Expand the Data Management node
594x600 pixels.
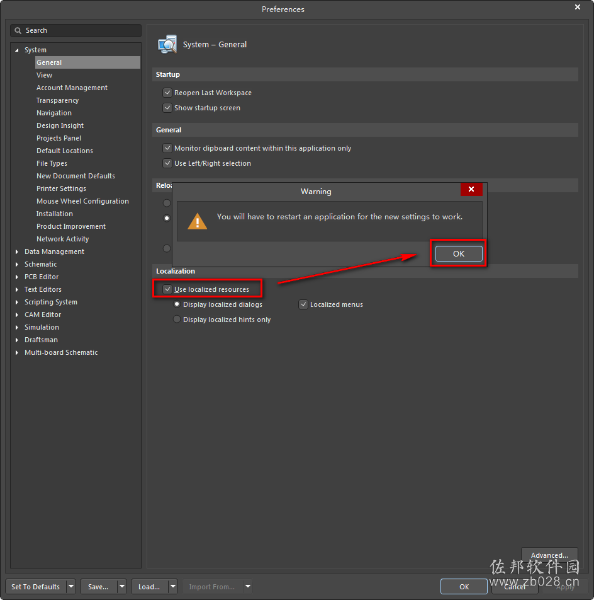coord(17,252)
